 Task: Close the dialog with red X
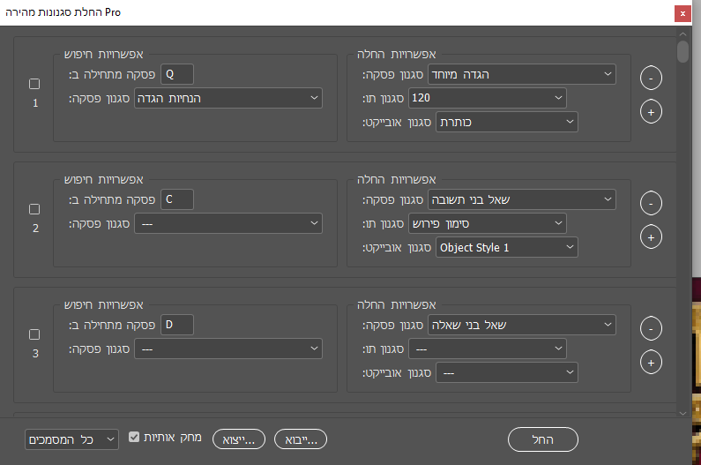point(682,13)
